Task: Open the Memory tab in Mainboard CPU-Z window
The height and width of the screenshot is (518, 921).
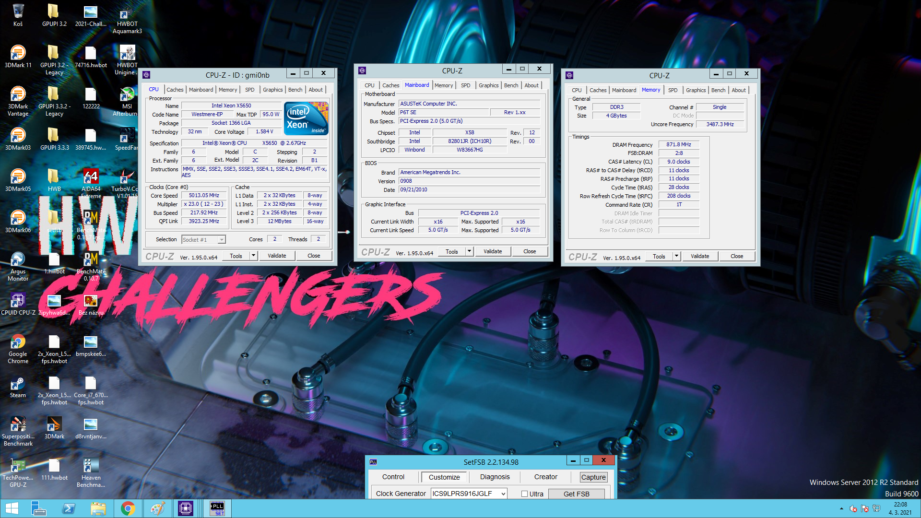Action: 444,85
